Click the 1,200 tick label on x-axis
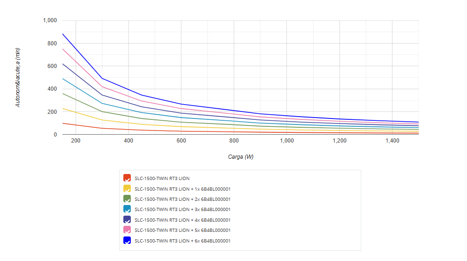 (339, 141)
